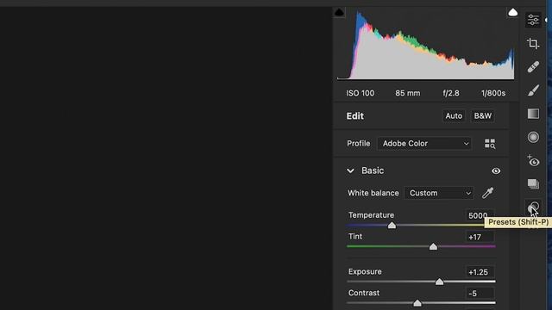552x310 pixels.
Task: Click the White balance label
Action: (373, 193)
